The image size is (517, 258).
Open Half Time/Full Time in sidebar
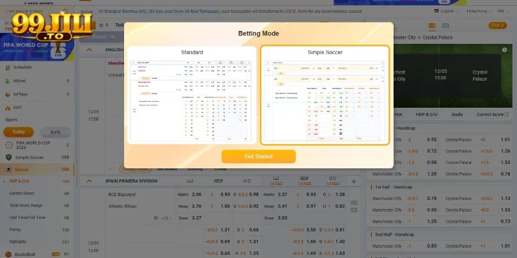(27, 217)
